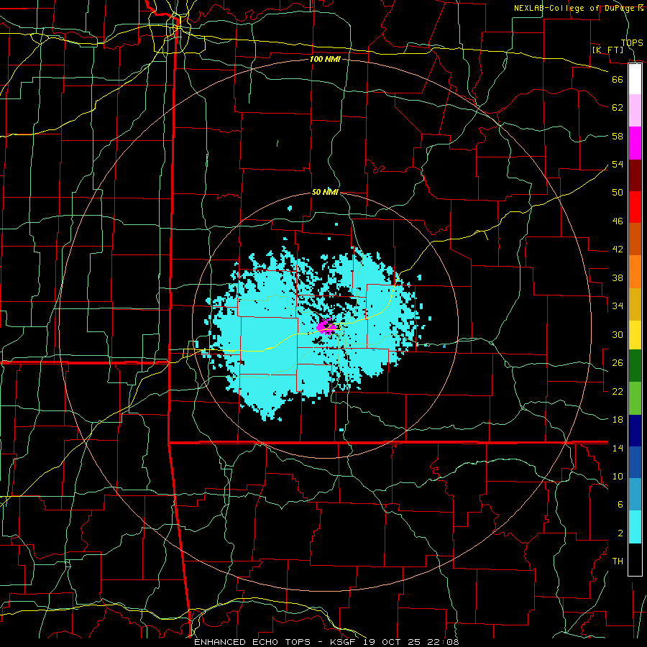Screen dimensions: 647x647
Task: Click the light orange scale swatch
Action: click(x=635, y=272)
